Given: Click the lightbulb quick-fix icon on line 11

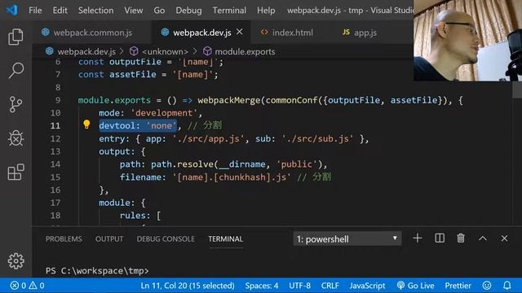Looking at the screenshot, I should [86, 125].
